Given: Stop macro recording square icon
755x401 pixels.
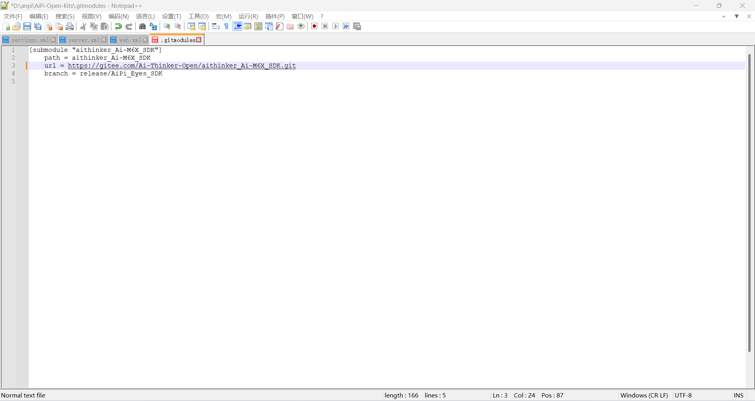Looking at the screenshot, I should [x=325, y=26].
